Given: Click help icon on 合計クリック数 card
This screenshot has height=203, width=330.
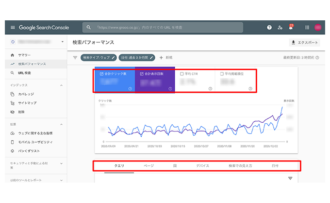Looking at the screenshot, I should pyautogui.click(x=130, y=89).
